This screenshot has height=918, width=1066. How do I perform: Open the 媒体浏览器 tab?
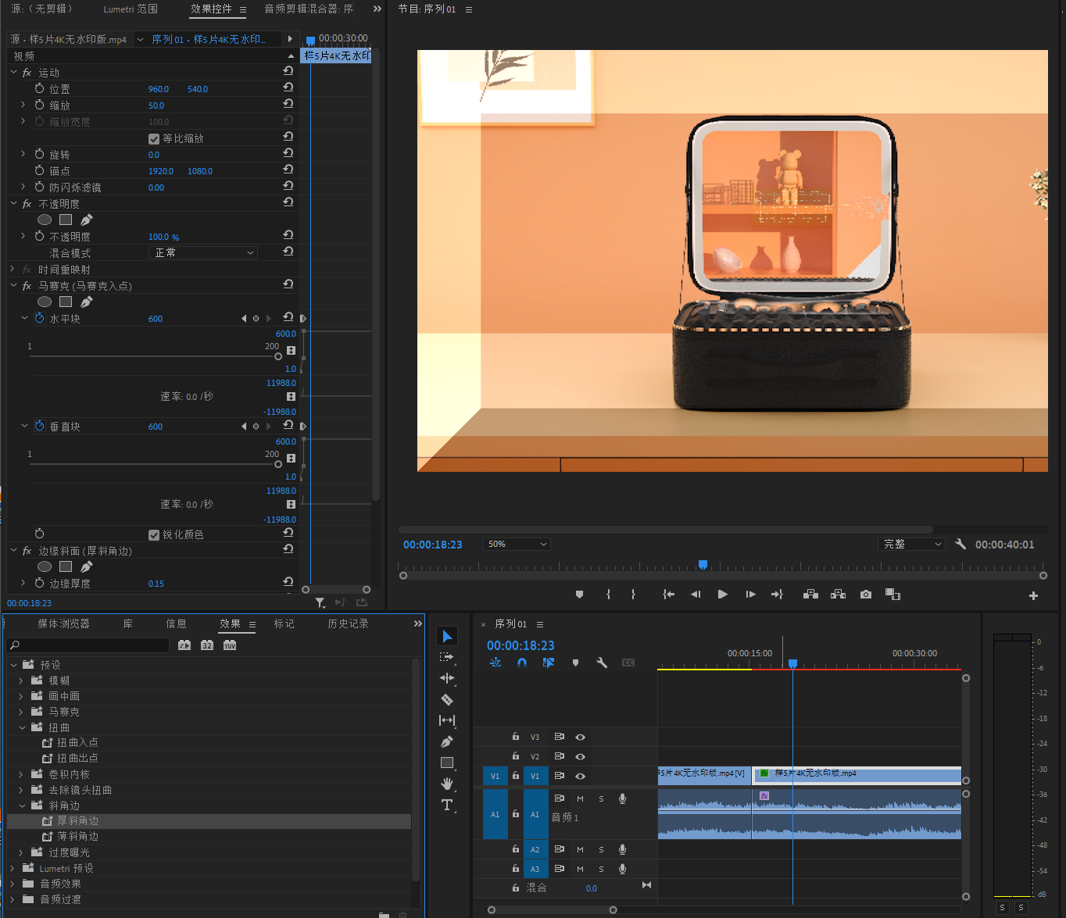(63, 623)
